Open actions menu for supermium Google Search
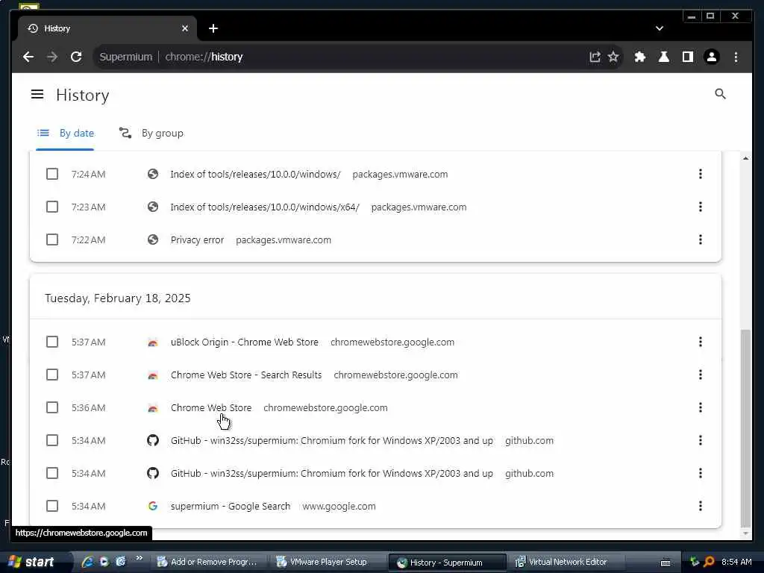This screenshot has height=573, width=764. [x=700, y=507]
